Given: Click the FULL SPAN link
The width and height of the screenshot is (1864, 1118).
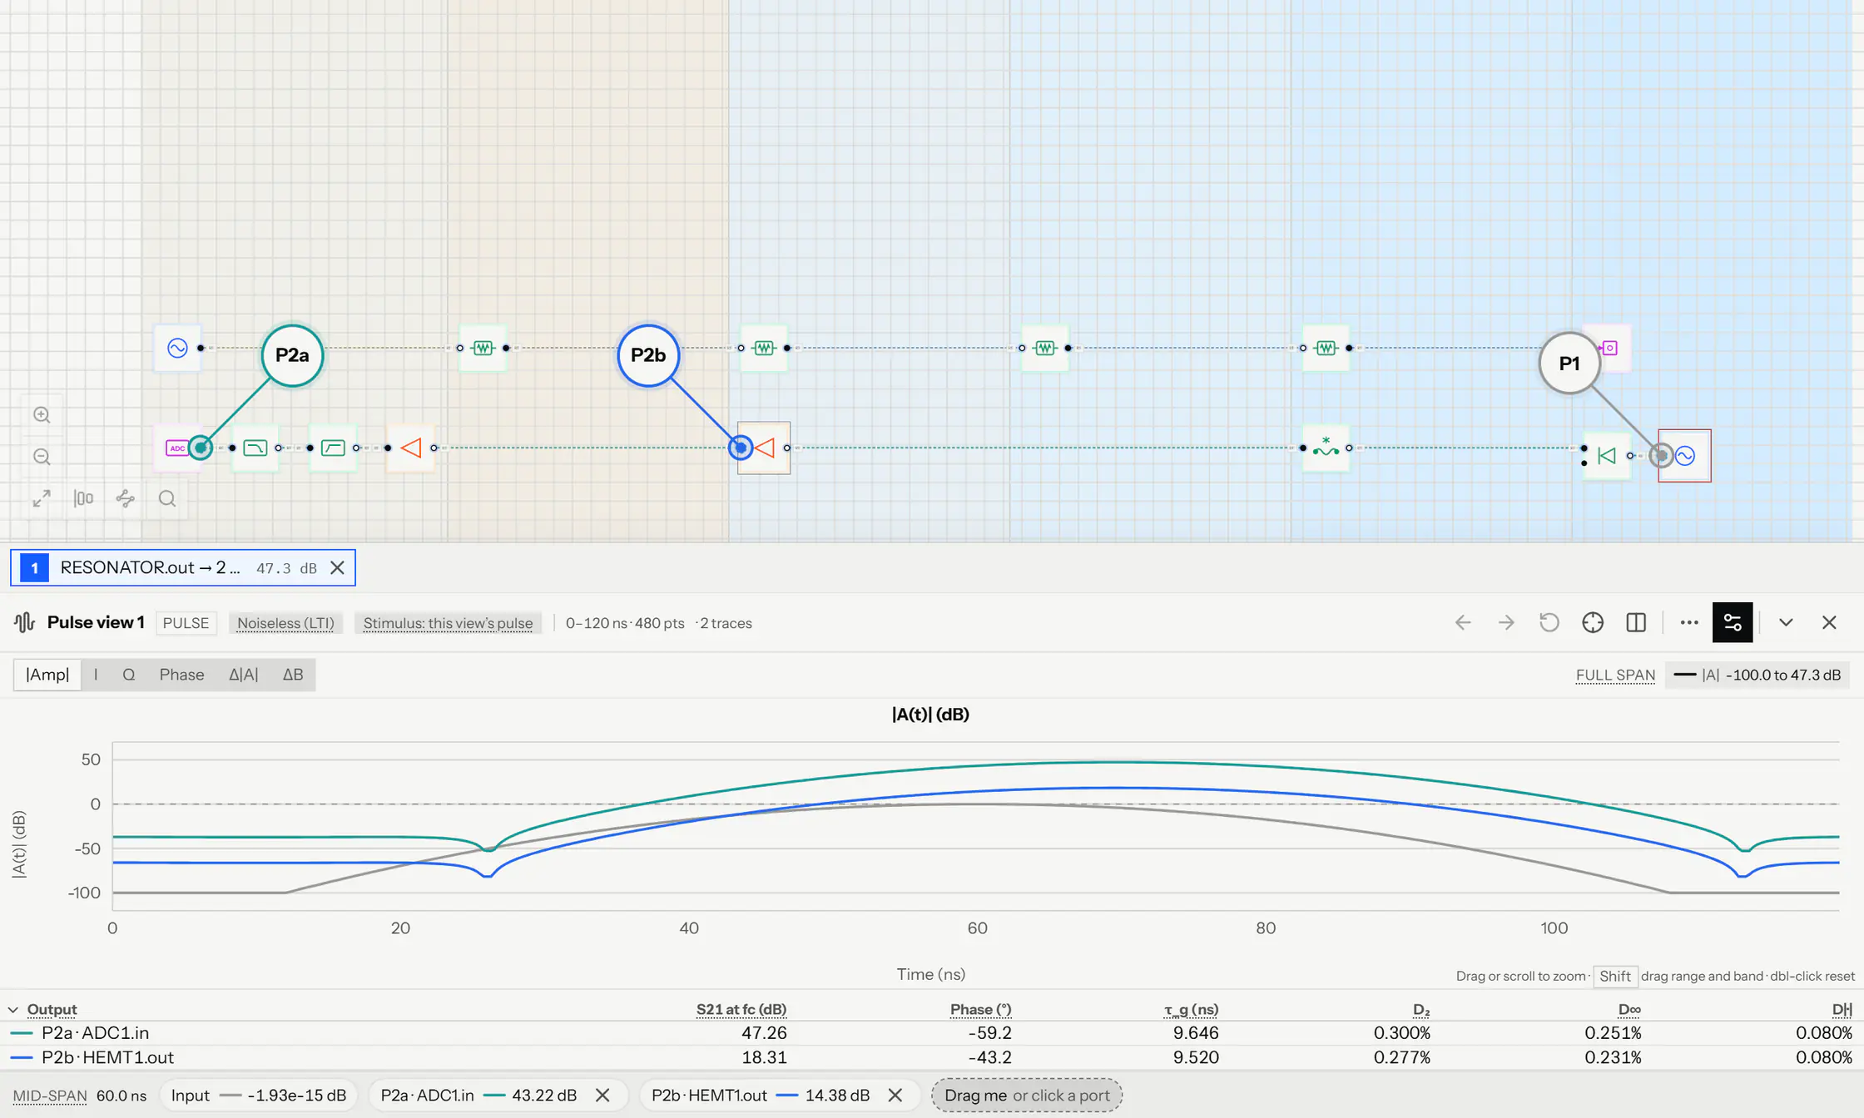Looking at the screenshot, I should coord(1615,675).
